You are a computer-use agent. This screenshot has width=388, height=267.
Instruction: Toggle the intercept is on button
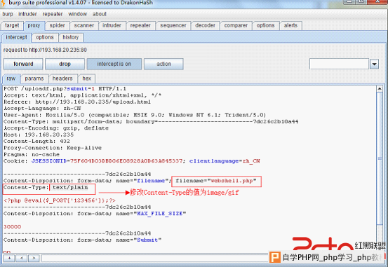pyautogui.click(x=114, y=64)
